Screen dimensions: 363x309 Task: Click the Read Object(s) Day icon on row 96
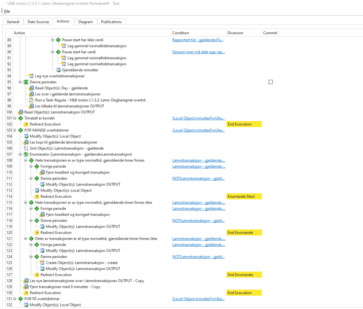[31, 88]
